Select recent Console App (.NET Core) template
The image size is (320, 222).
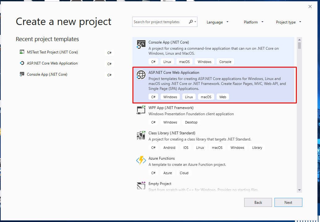click(47, 74)
